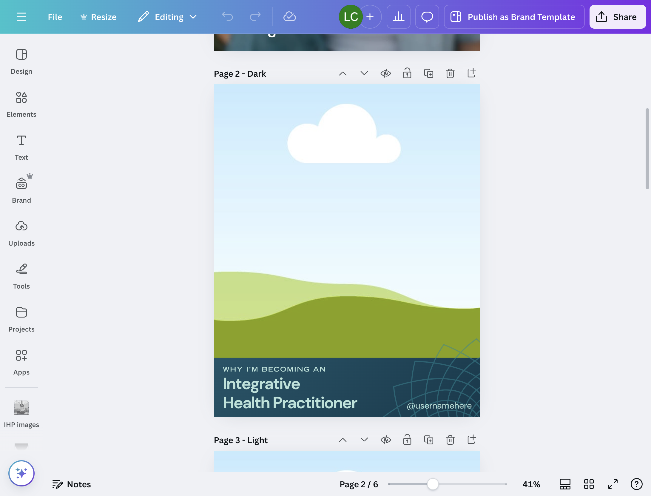Move Page 3 - Light up
The image size is (651, 496).
point(343,440)
